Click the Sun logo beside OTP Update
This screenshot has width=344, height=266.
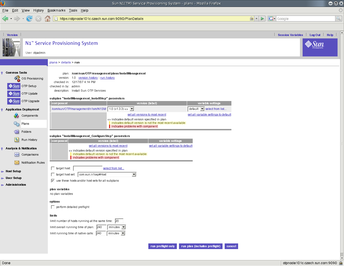(14, 94)
